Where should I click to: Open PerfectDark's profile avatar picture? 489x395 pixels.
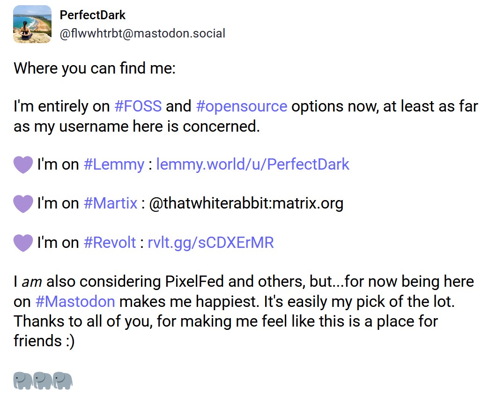click(32, 24)
